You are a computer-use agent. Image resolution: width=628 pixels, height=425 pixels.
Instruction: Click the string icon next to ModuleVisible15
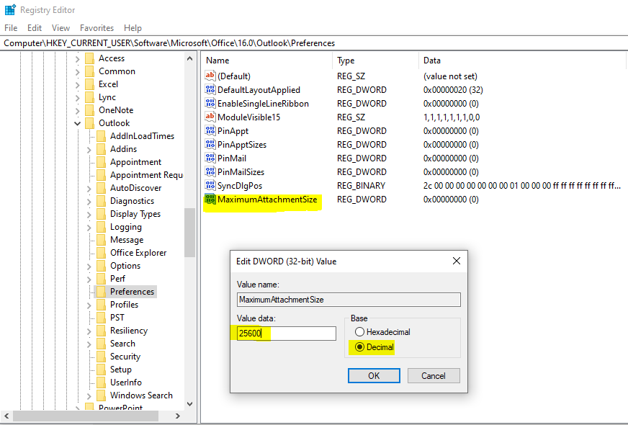(x=210, y=117)
